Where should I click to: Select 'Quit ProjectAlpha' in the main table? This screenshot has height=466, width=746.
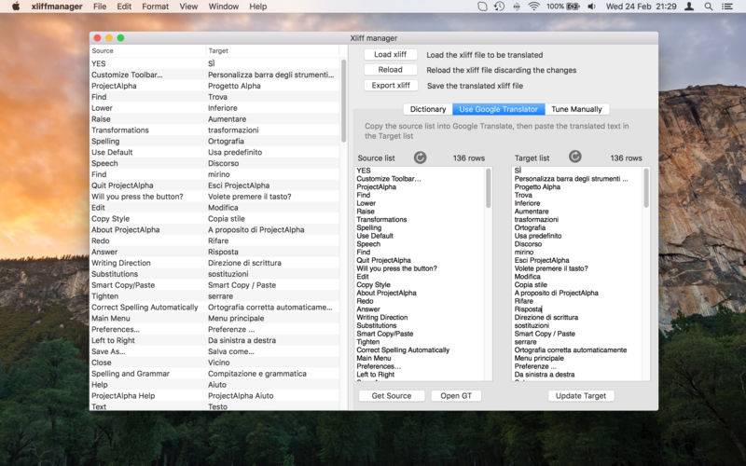[x=122, y=185]
